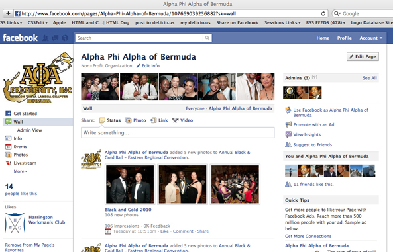Viewport: 393px width, 252px height.
Task: Click the admins help [?] link
Action: pyautogui.click(x=315, y=77)
